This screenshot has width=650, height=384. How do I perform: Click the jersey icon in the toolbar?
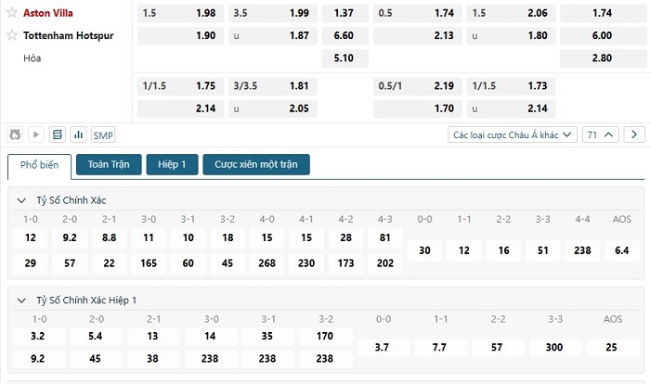15,134
